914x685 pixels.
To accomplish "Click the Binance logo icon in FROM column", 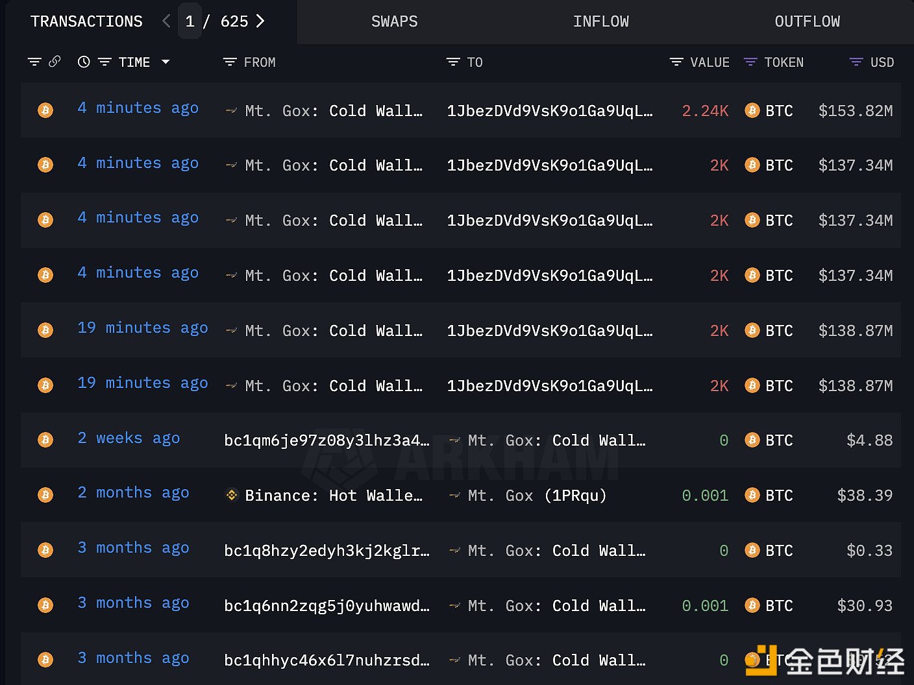I will click(x=232, y=496).
